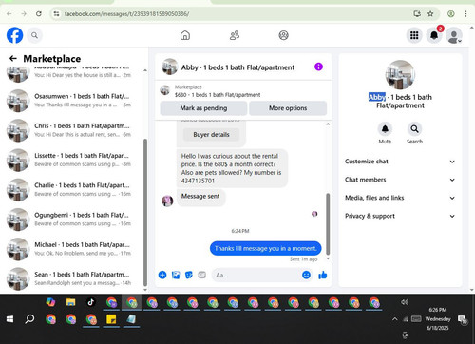This screenshot has height=344, width=475.
Task: Choose a sticker icon
Action: coord(189,275)
